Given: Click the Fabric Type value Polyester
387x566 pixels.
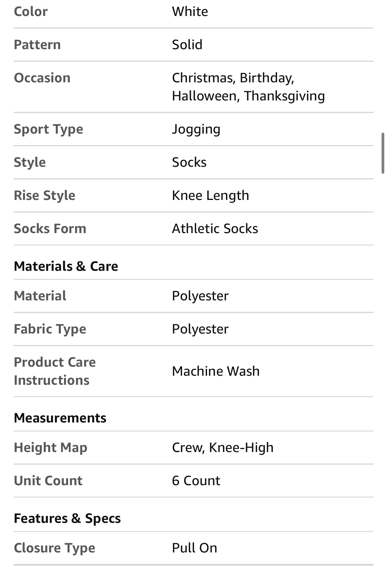Looking at the screenshot, I should 200,329.
